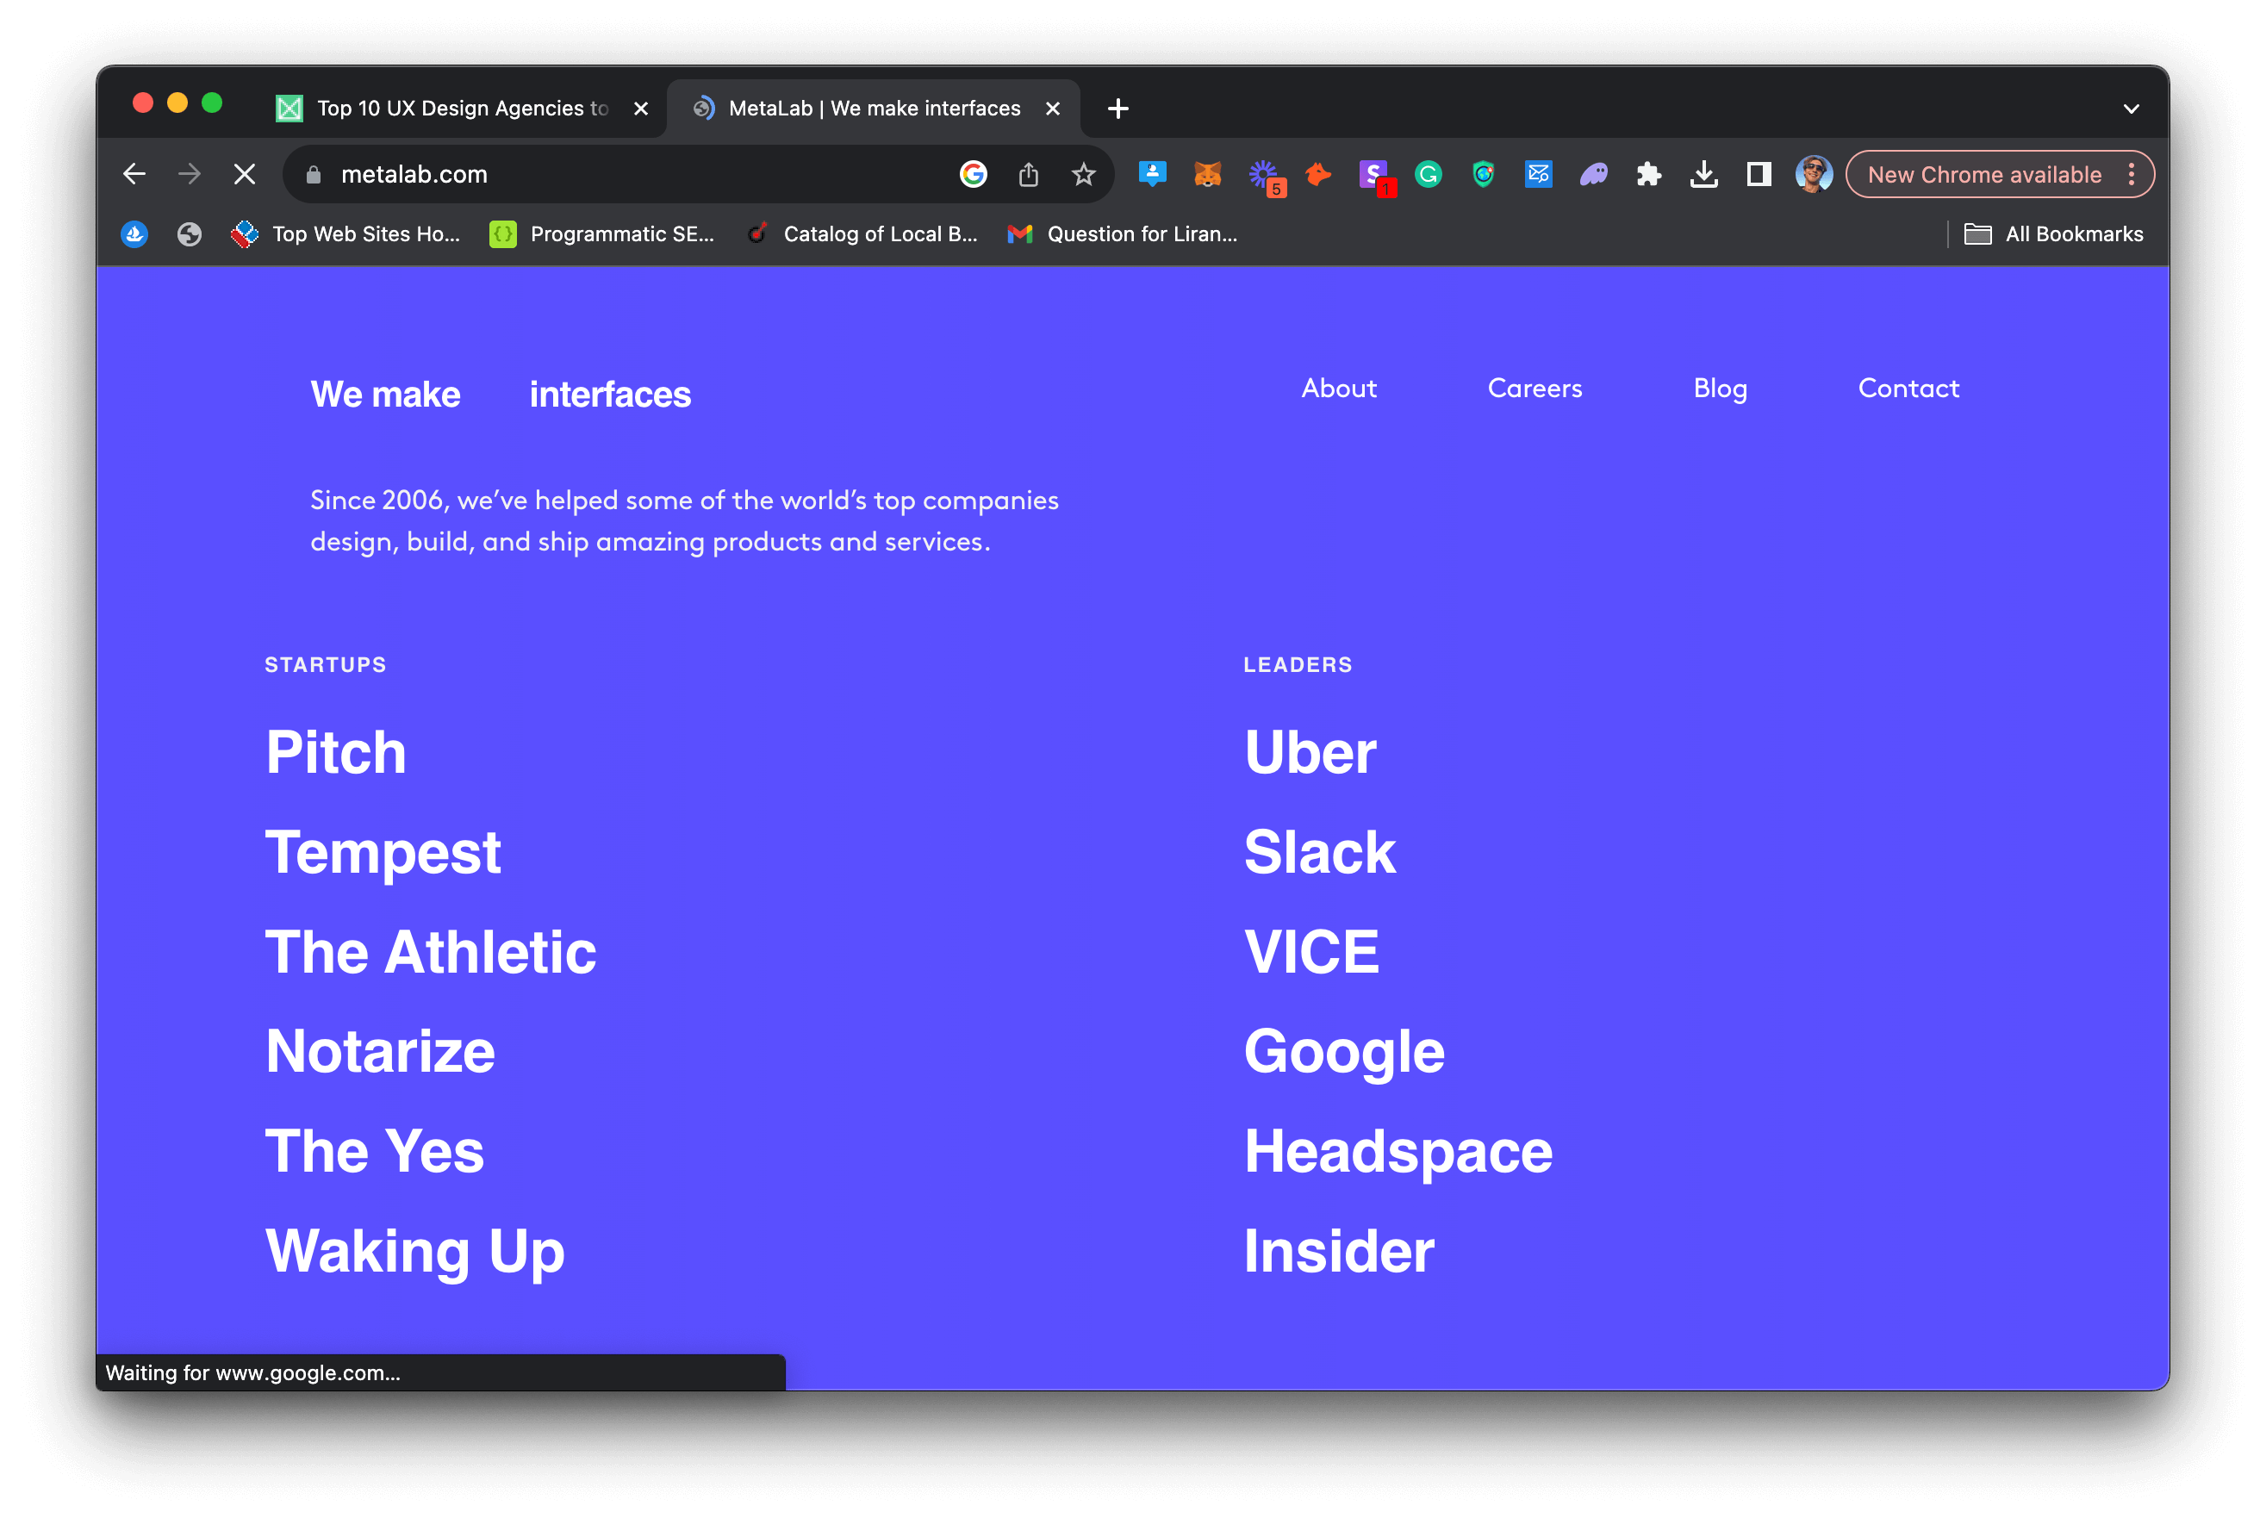The width and height of the screenshot is (2266, 1518).
Task: Open the Insider case study
Action: [x=1339, y=1251]
